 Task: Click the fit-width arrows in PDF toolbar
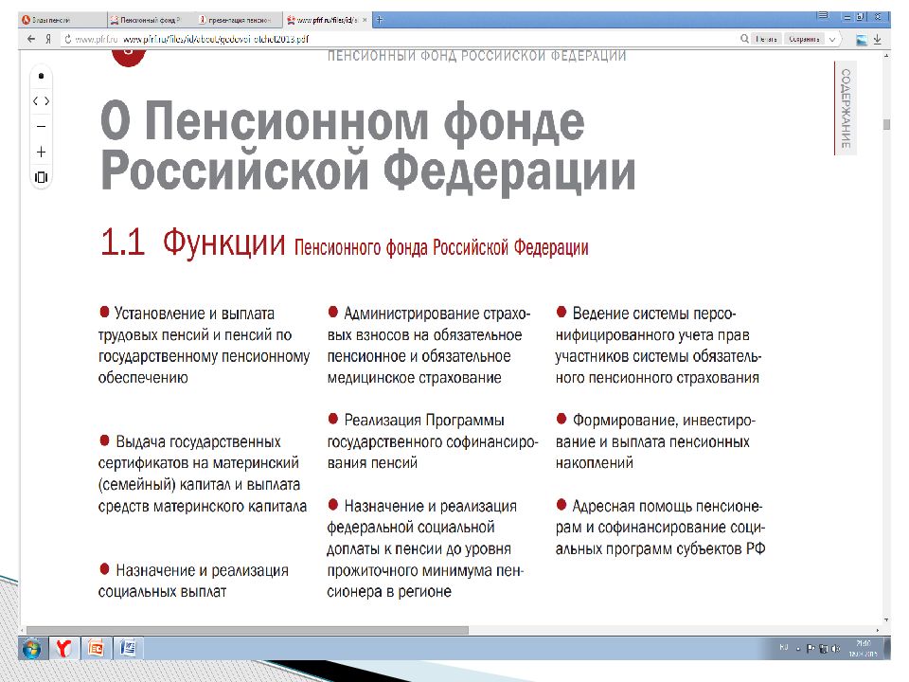pyautogui.click(x=41, y=101)
